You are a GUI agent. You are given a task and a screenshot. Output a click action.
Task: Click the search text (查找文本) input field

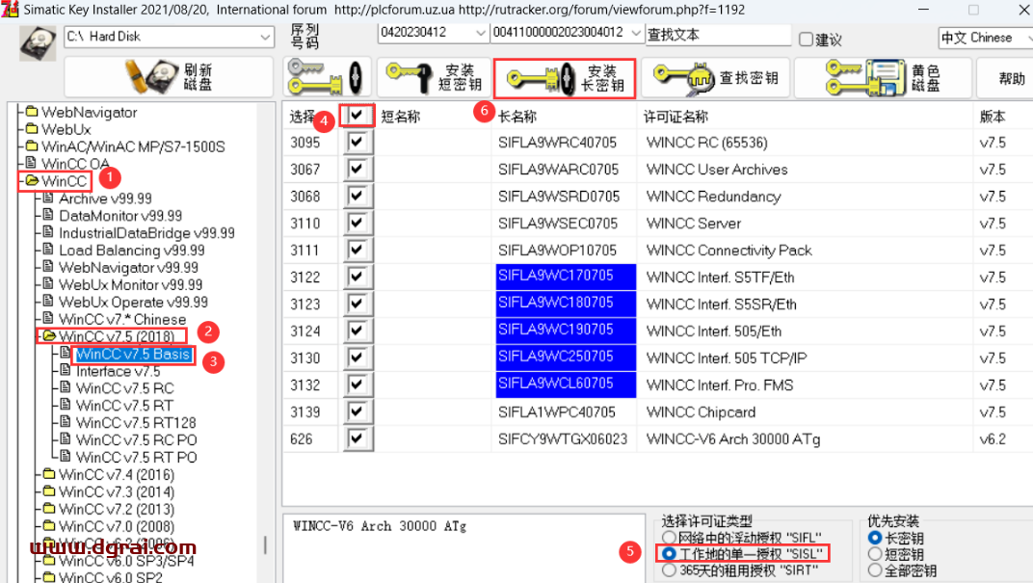[x=717, y=35]
